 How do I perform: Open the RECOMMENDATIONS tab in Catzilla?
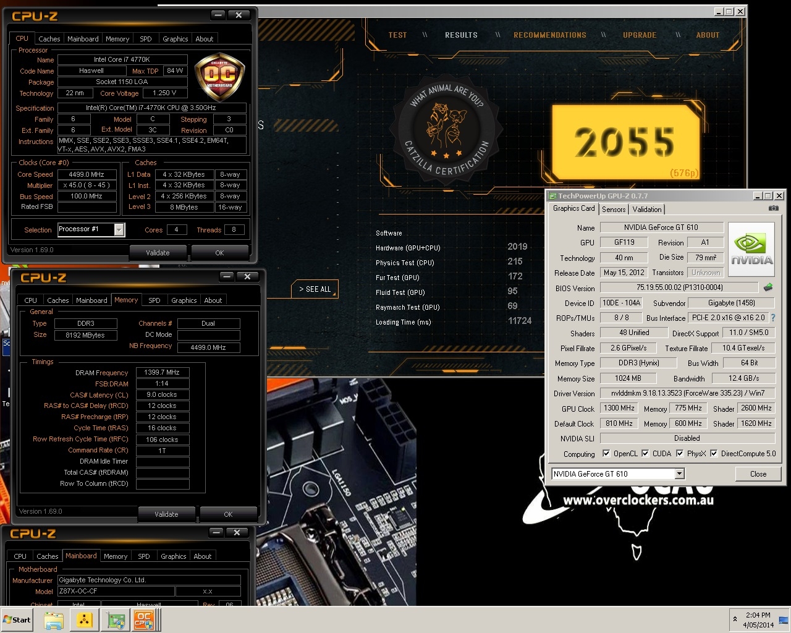coord(549,35)
